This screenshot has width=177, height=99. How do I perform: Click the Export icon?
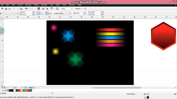47,9
